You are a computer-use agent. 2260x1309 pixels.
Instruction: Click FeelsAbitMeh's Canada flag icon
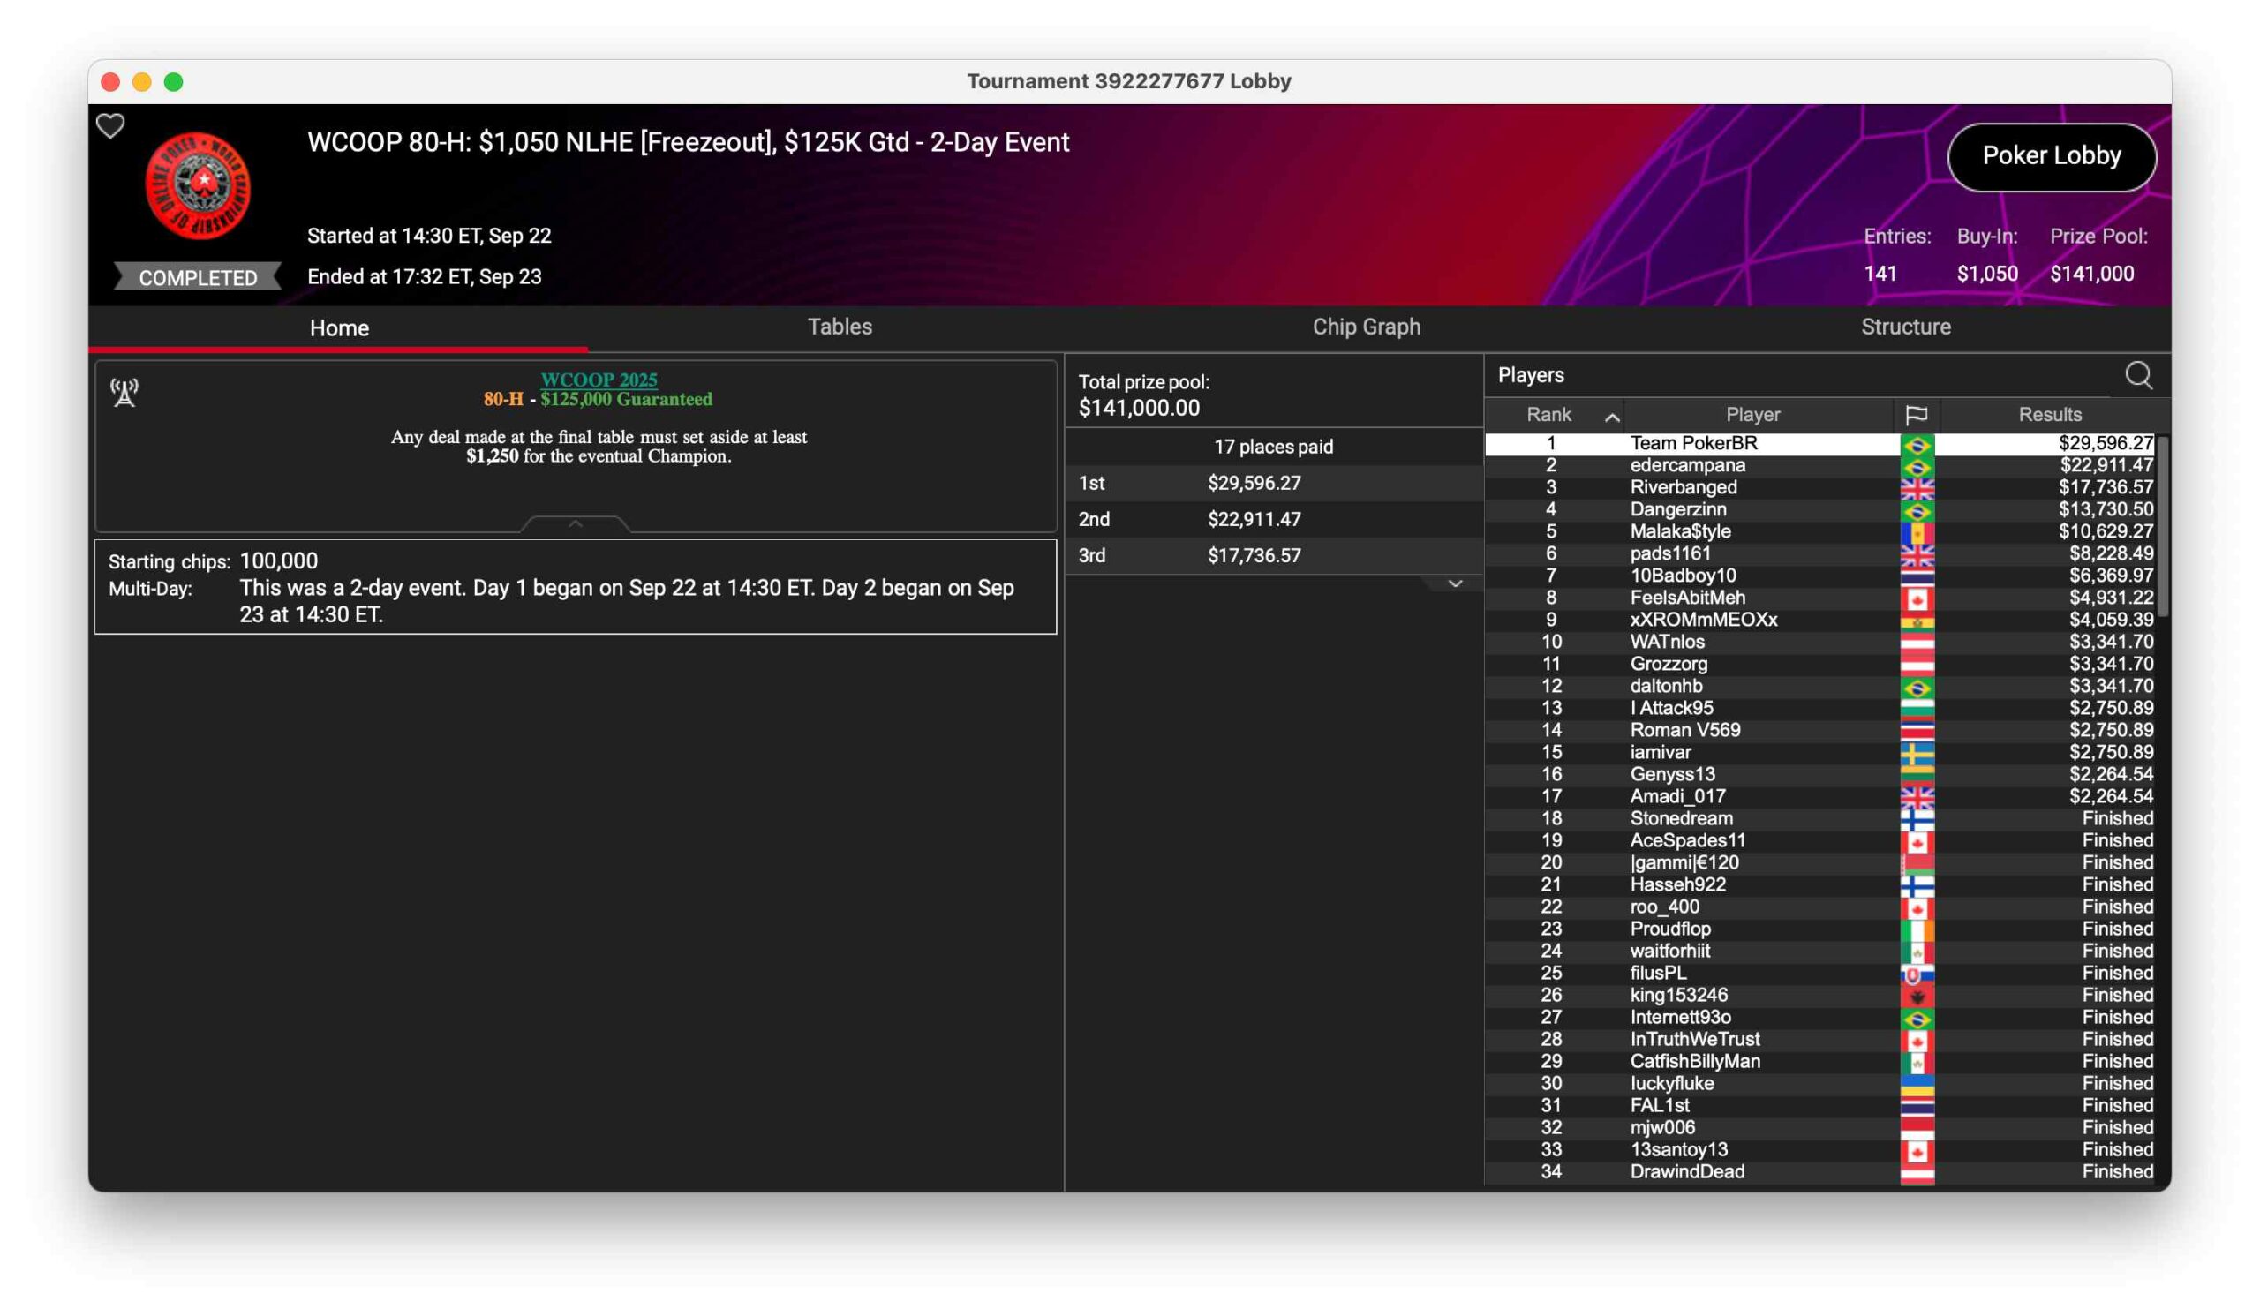[x=1917, y=598]
